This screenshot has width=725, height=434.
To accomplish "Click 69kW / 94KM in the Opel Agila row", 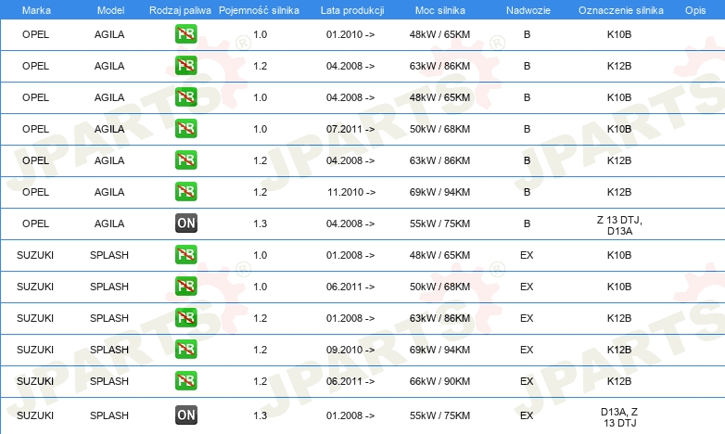I will coord(439,192).
